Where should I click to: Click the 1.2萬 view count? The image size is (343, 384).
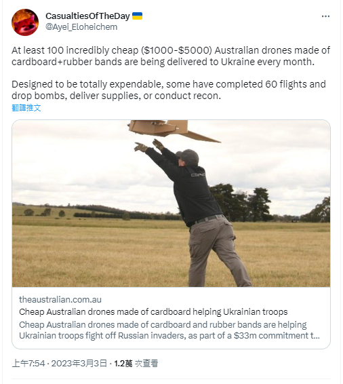click(x=123, y=364)
